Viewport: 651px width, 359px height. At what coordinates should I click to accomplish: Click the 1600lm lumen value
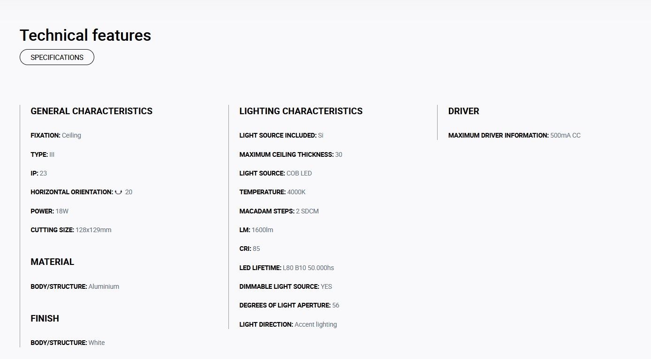coord(263,230)
